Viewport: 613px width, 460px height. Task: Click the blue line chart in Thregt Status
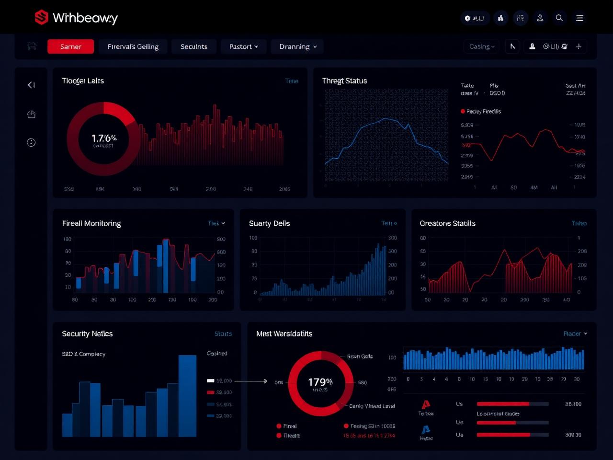386,136
